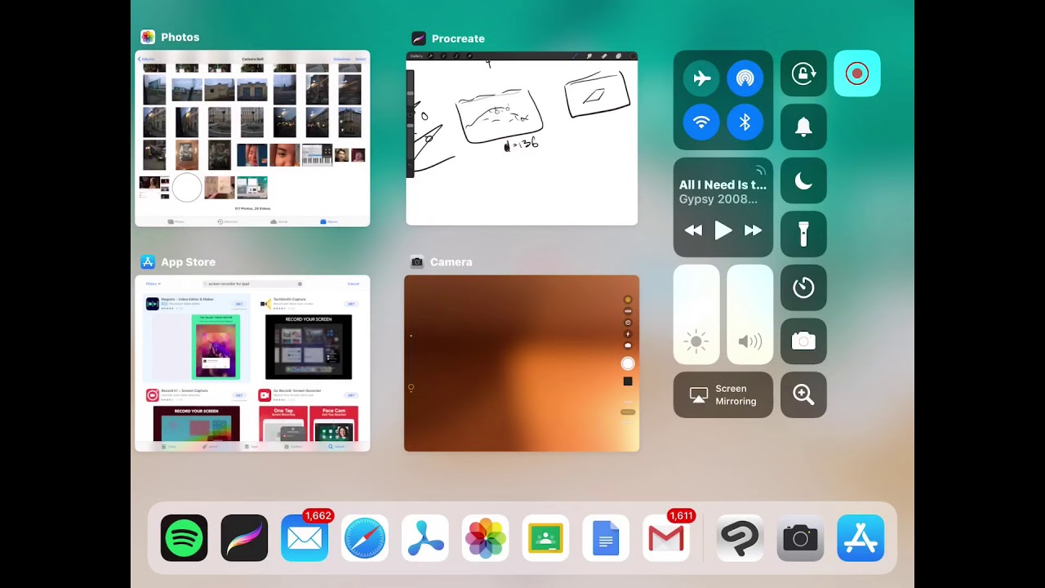This screenshot has width=1045, height=588.
Task: Tap the 'All I Need Is t...' song title
Action: [723, 185]
